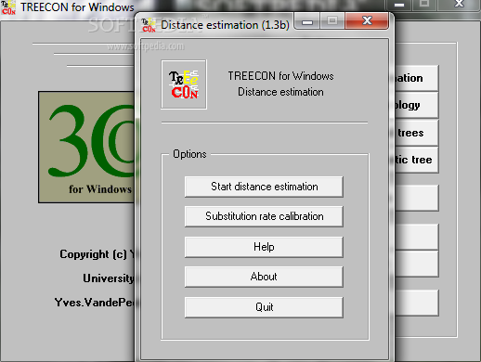Minimize the Distance estimation window
481x362 pixels.
307,21
